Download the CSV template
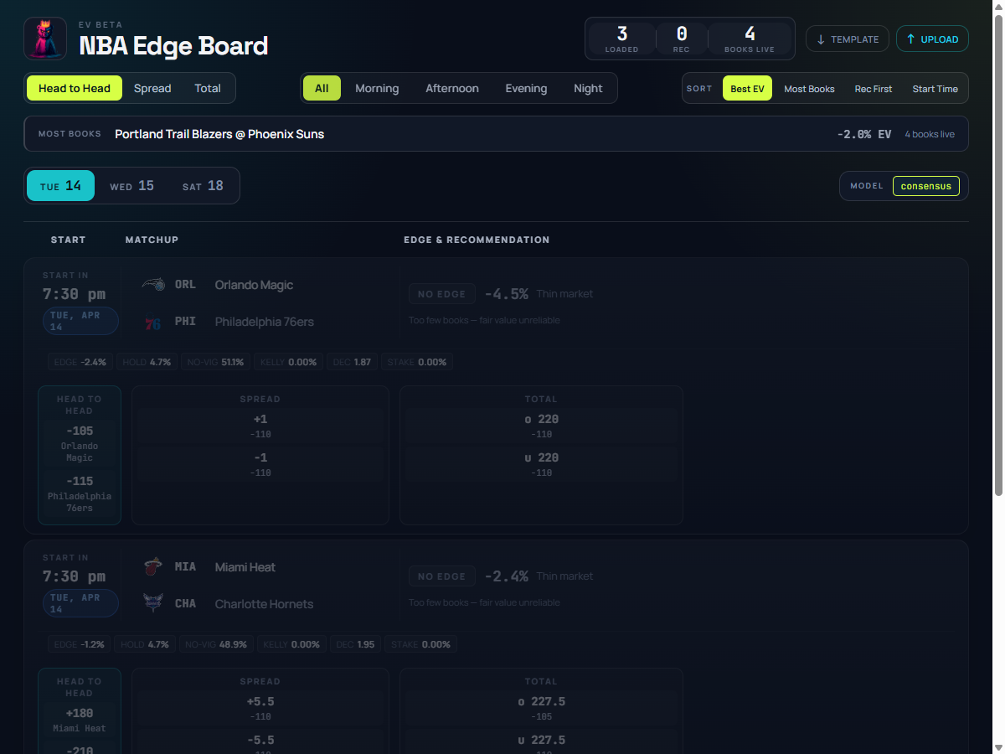 point(848,39)
